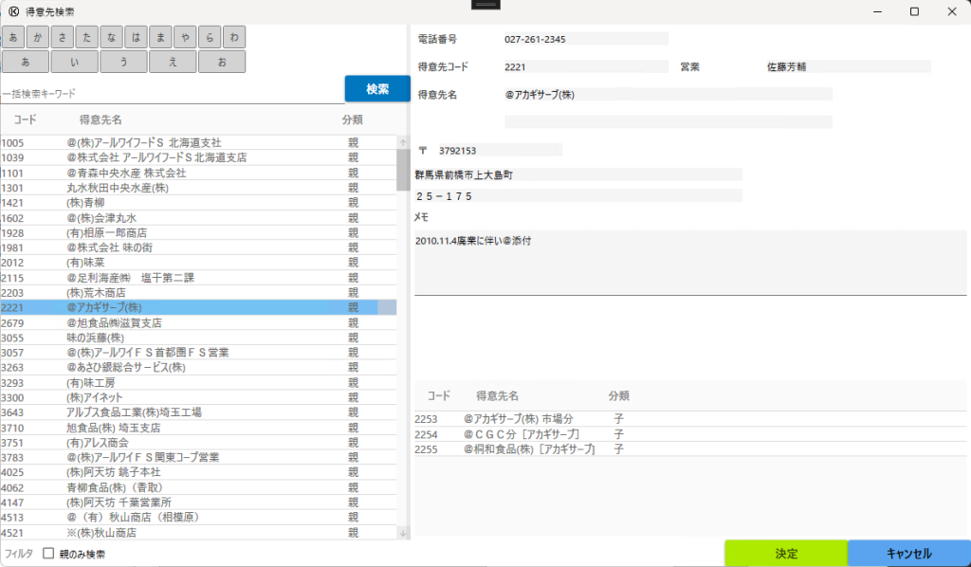
Task: Toggle the 親のみ検索 checkbox
Action: click(48, 554)
